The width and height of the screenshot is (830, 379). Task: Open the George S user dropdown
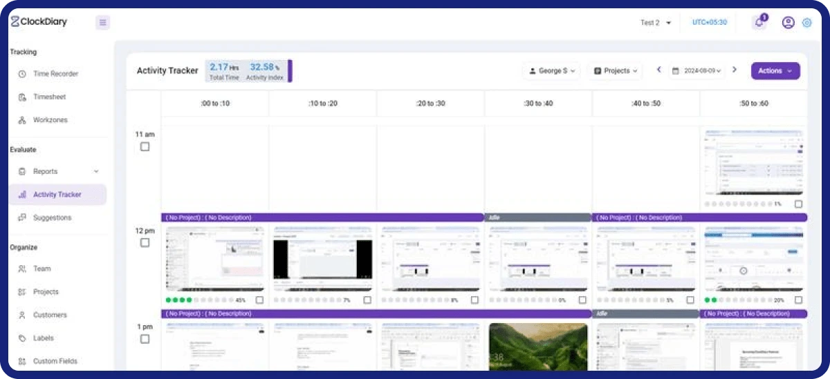(551, 70)
